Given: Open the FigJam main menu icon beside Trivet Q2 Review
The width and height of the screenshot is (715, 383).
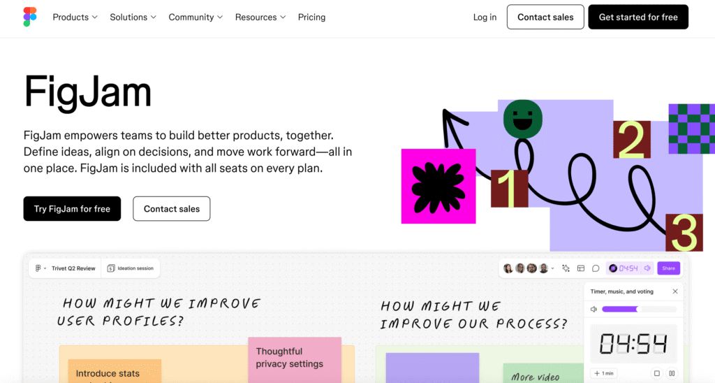Looking at the screenshot, I should [x=40, y=268].
